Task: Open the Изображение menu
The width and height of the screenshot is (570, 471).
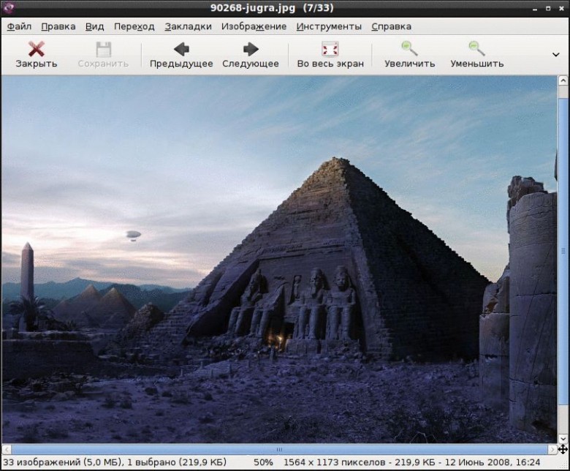Action: pyautogui.click(x=254, y=26)
